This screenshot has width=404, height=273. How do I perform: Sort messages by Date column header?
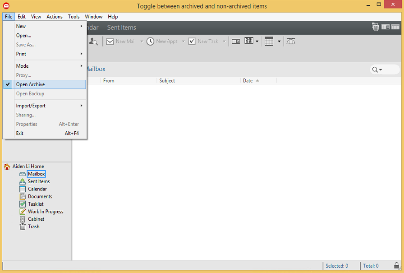(248, 81)
